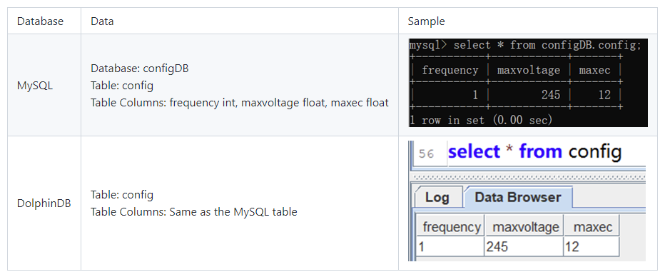Click the 'Database' table header cell
This screenshot has height=277, width=665.
[x=44, y=21]
